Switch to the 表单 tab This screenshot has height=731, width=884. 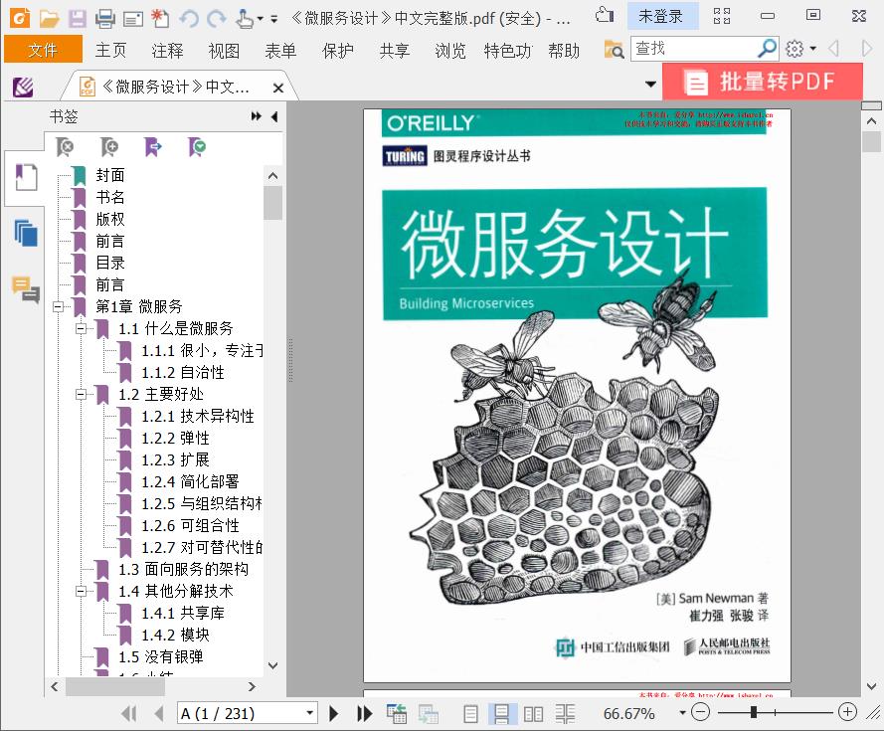[x=280, y=50]
